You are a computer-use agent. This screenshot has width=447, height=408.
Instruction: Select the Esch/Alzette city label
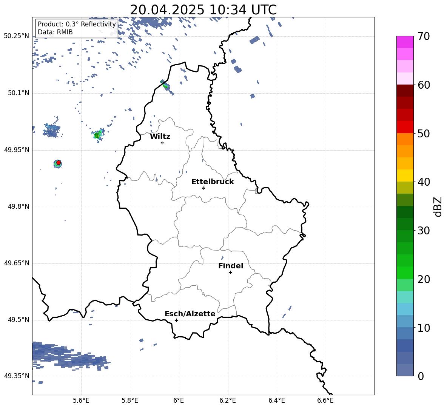[x=190, y=314]
